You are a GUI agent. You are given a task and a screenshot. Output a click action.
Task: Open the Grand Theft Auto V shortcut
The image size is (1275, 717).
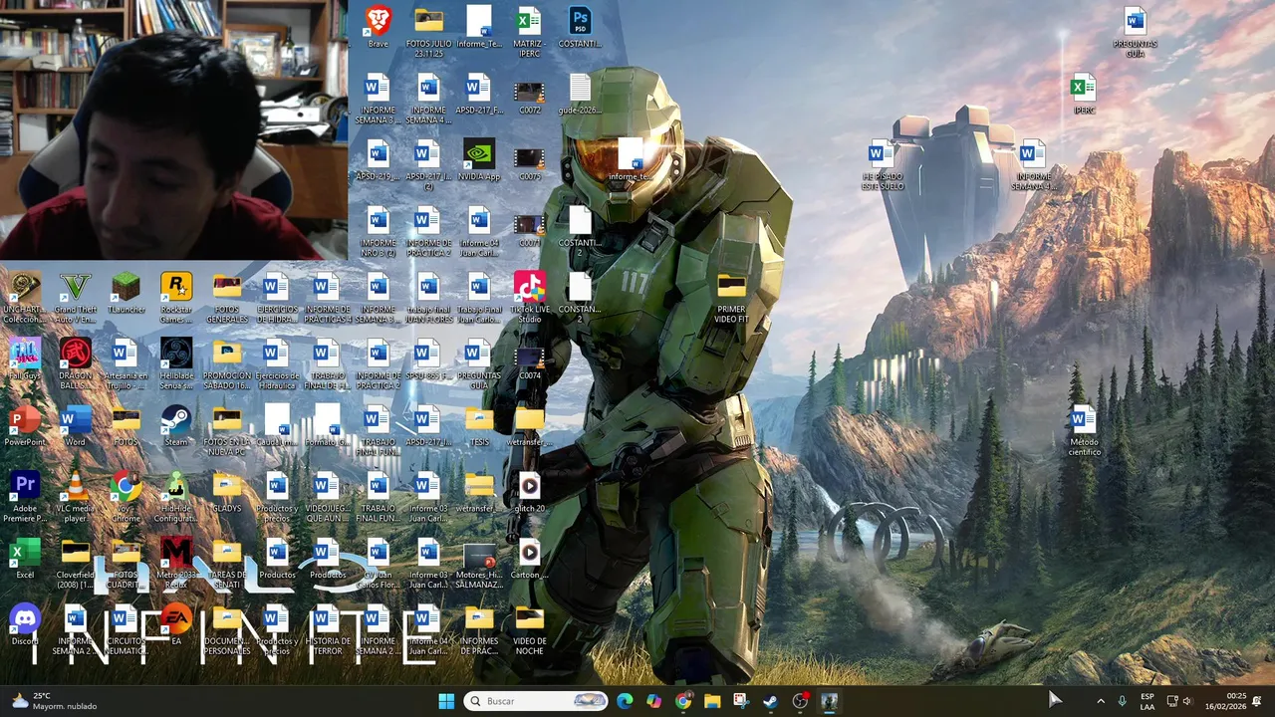pyautogui.click(x=75, y=298)
